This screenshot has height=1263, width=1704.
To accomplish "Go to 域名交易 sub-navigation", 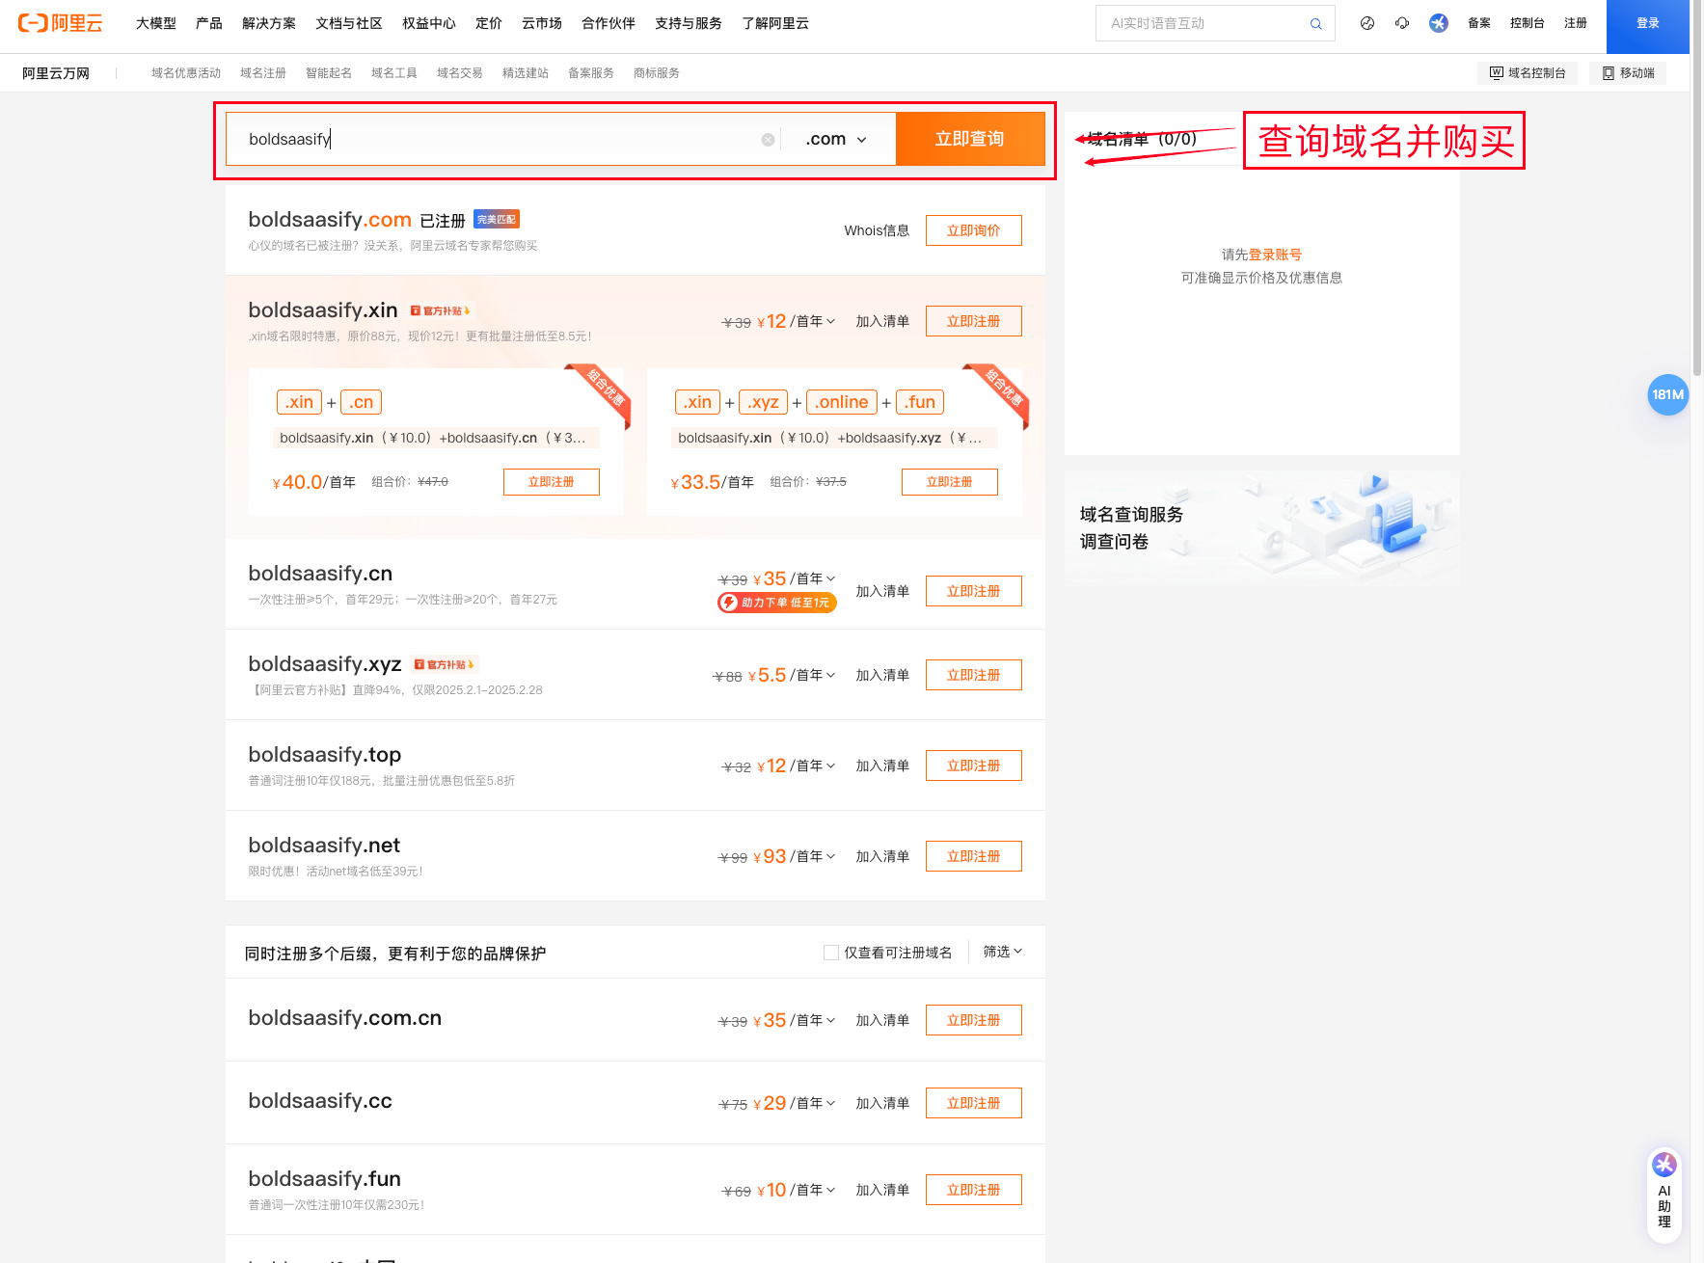I will (460, 73).
